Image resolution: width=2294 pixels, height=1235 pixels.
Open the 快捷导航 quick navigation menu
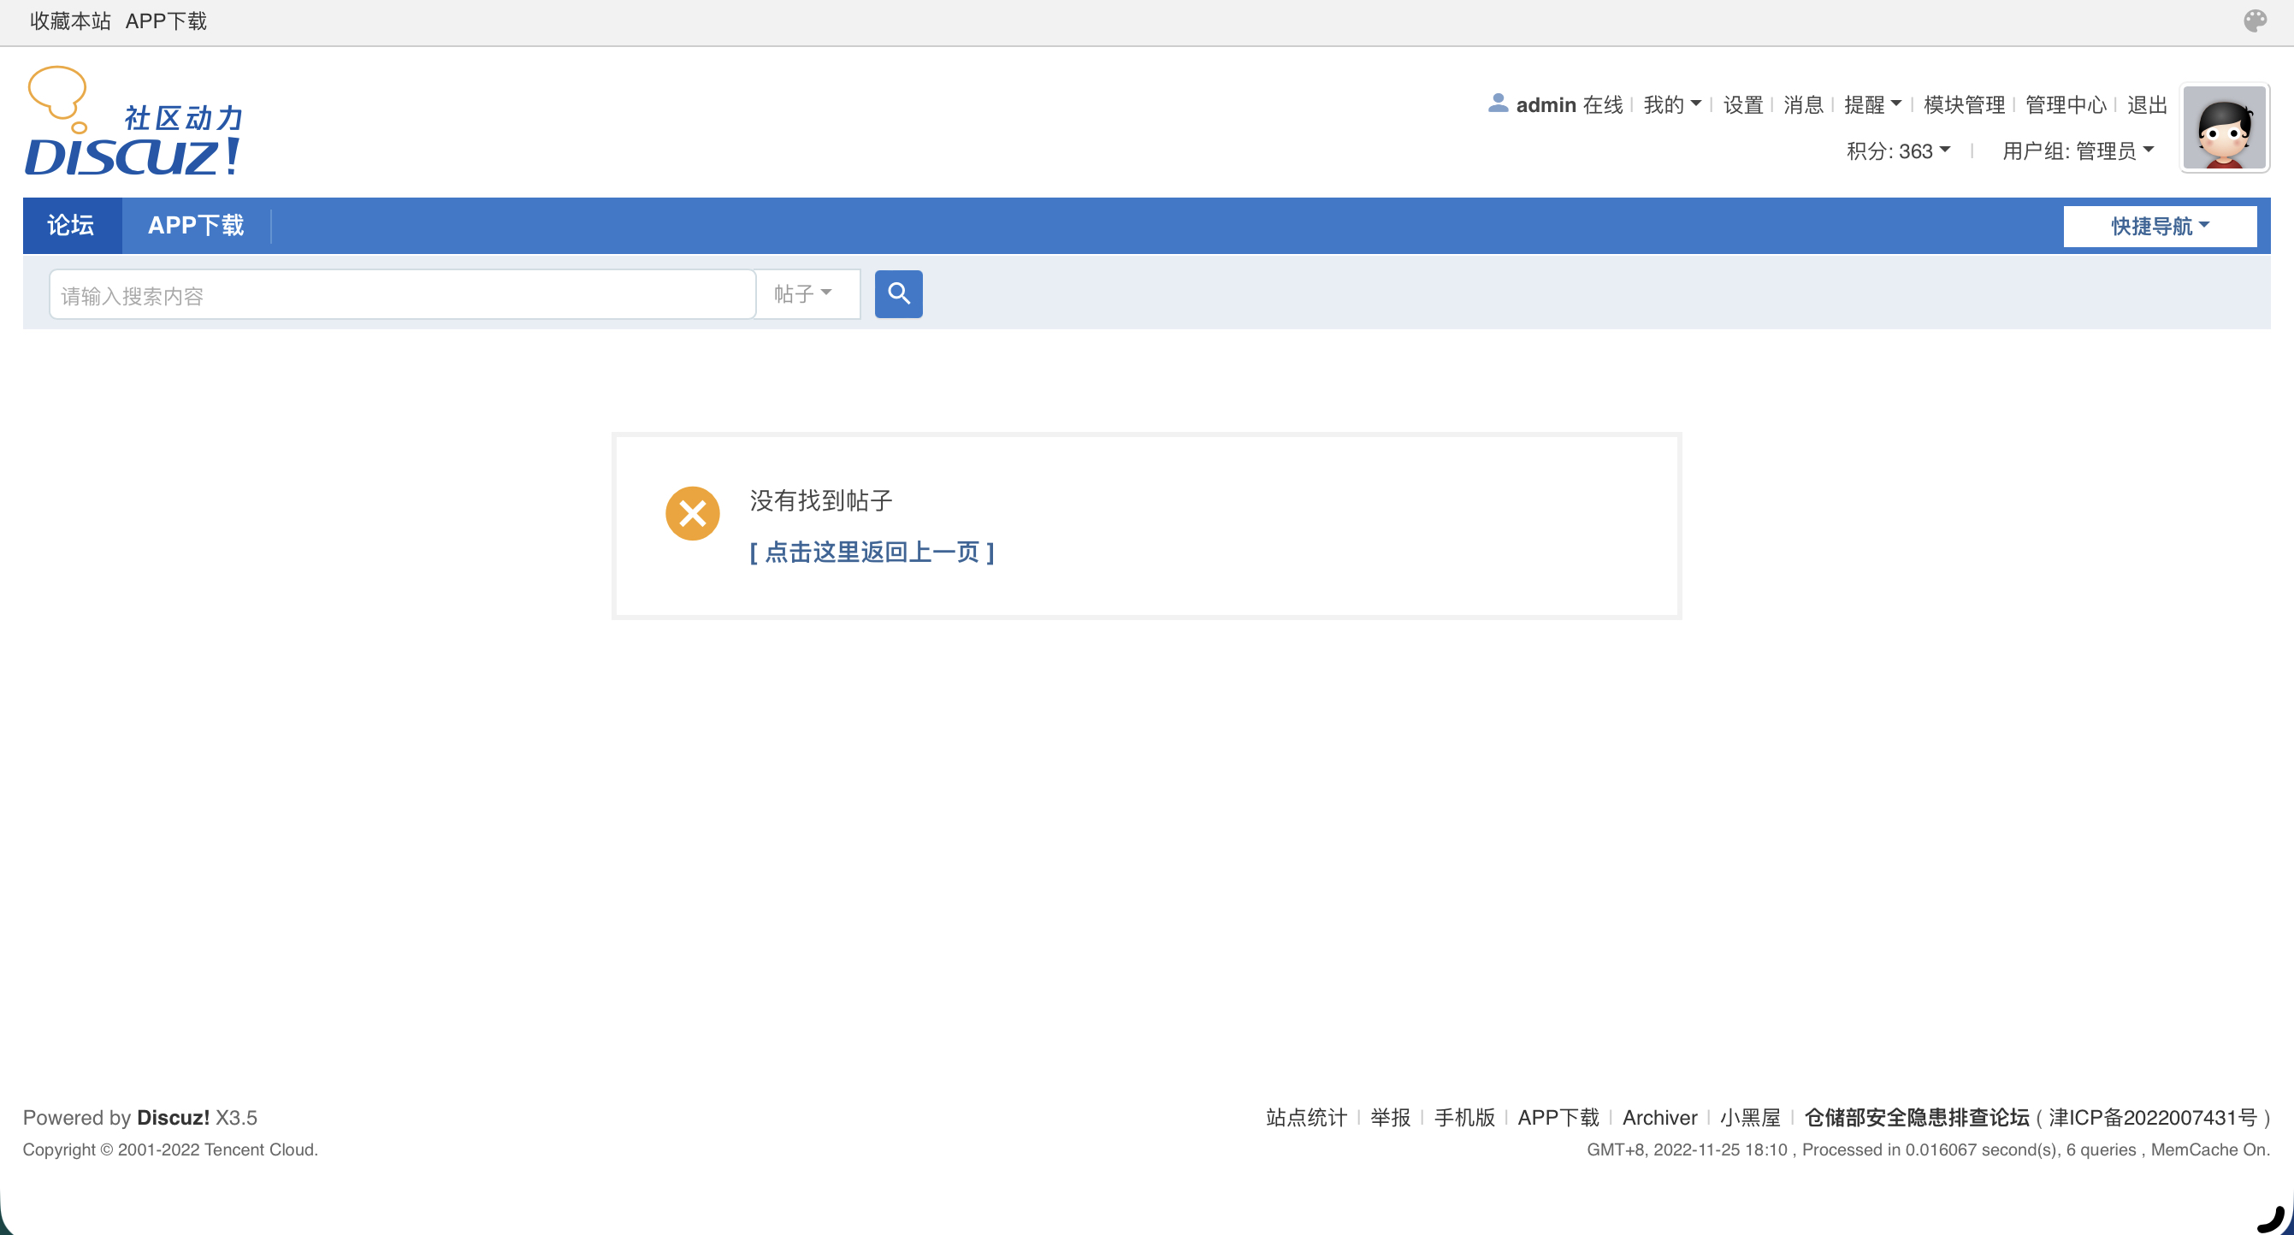[2160, 226]
